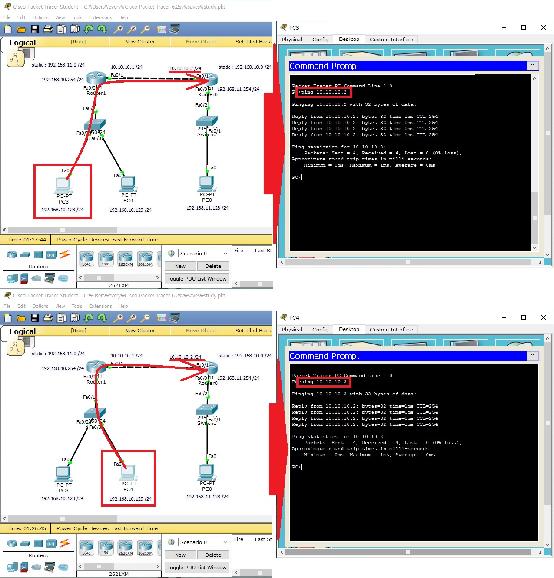
Task: Click Logical workspace label in lower window
Action: [x=23, y=331]
